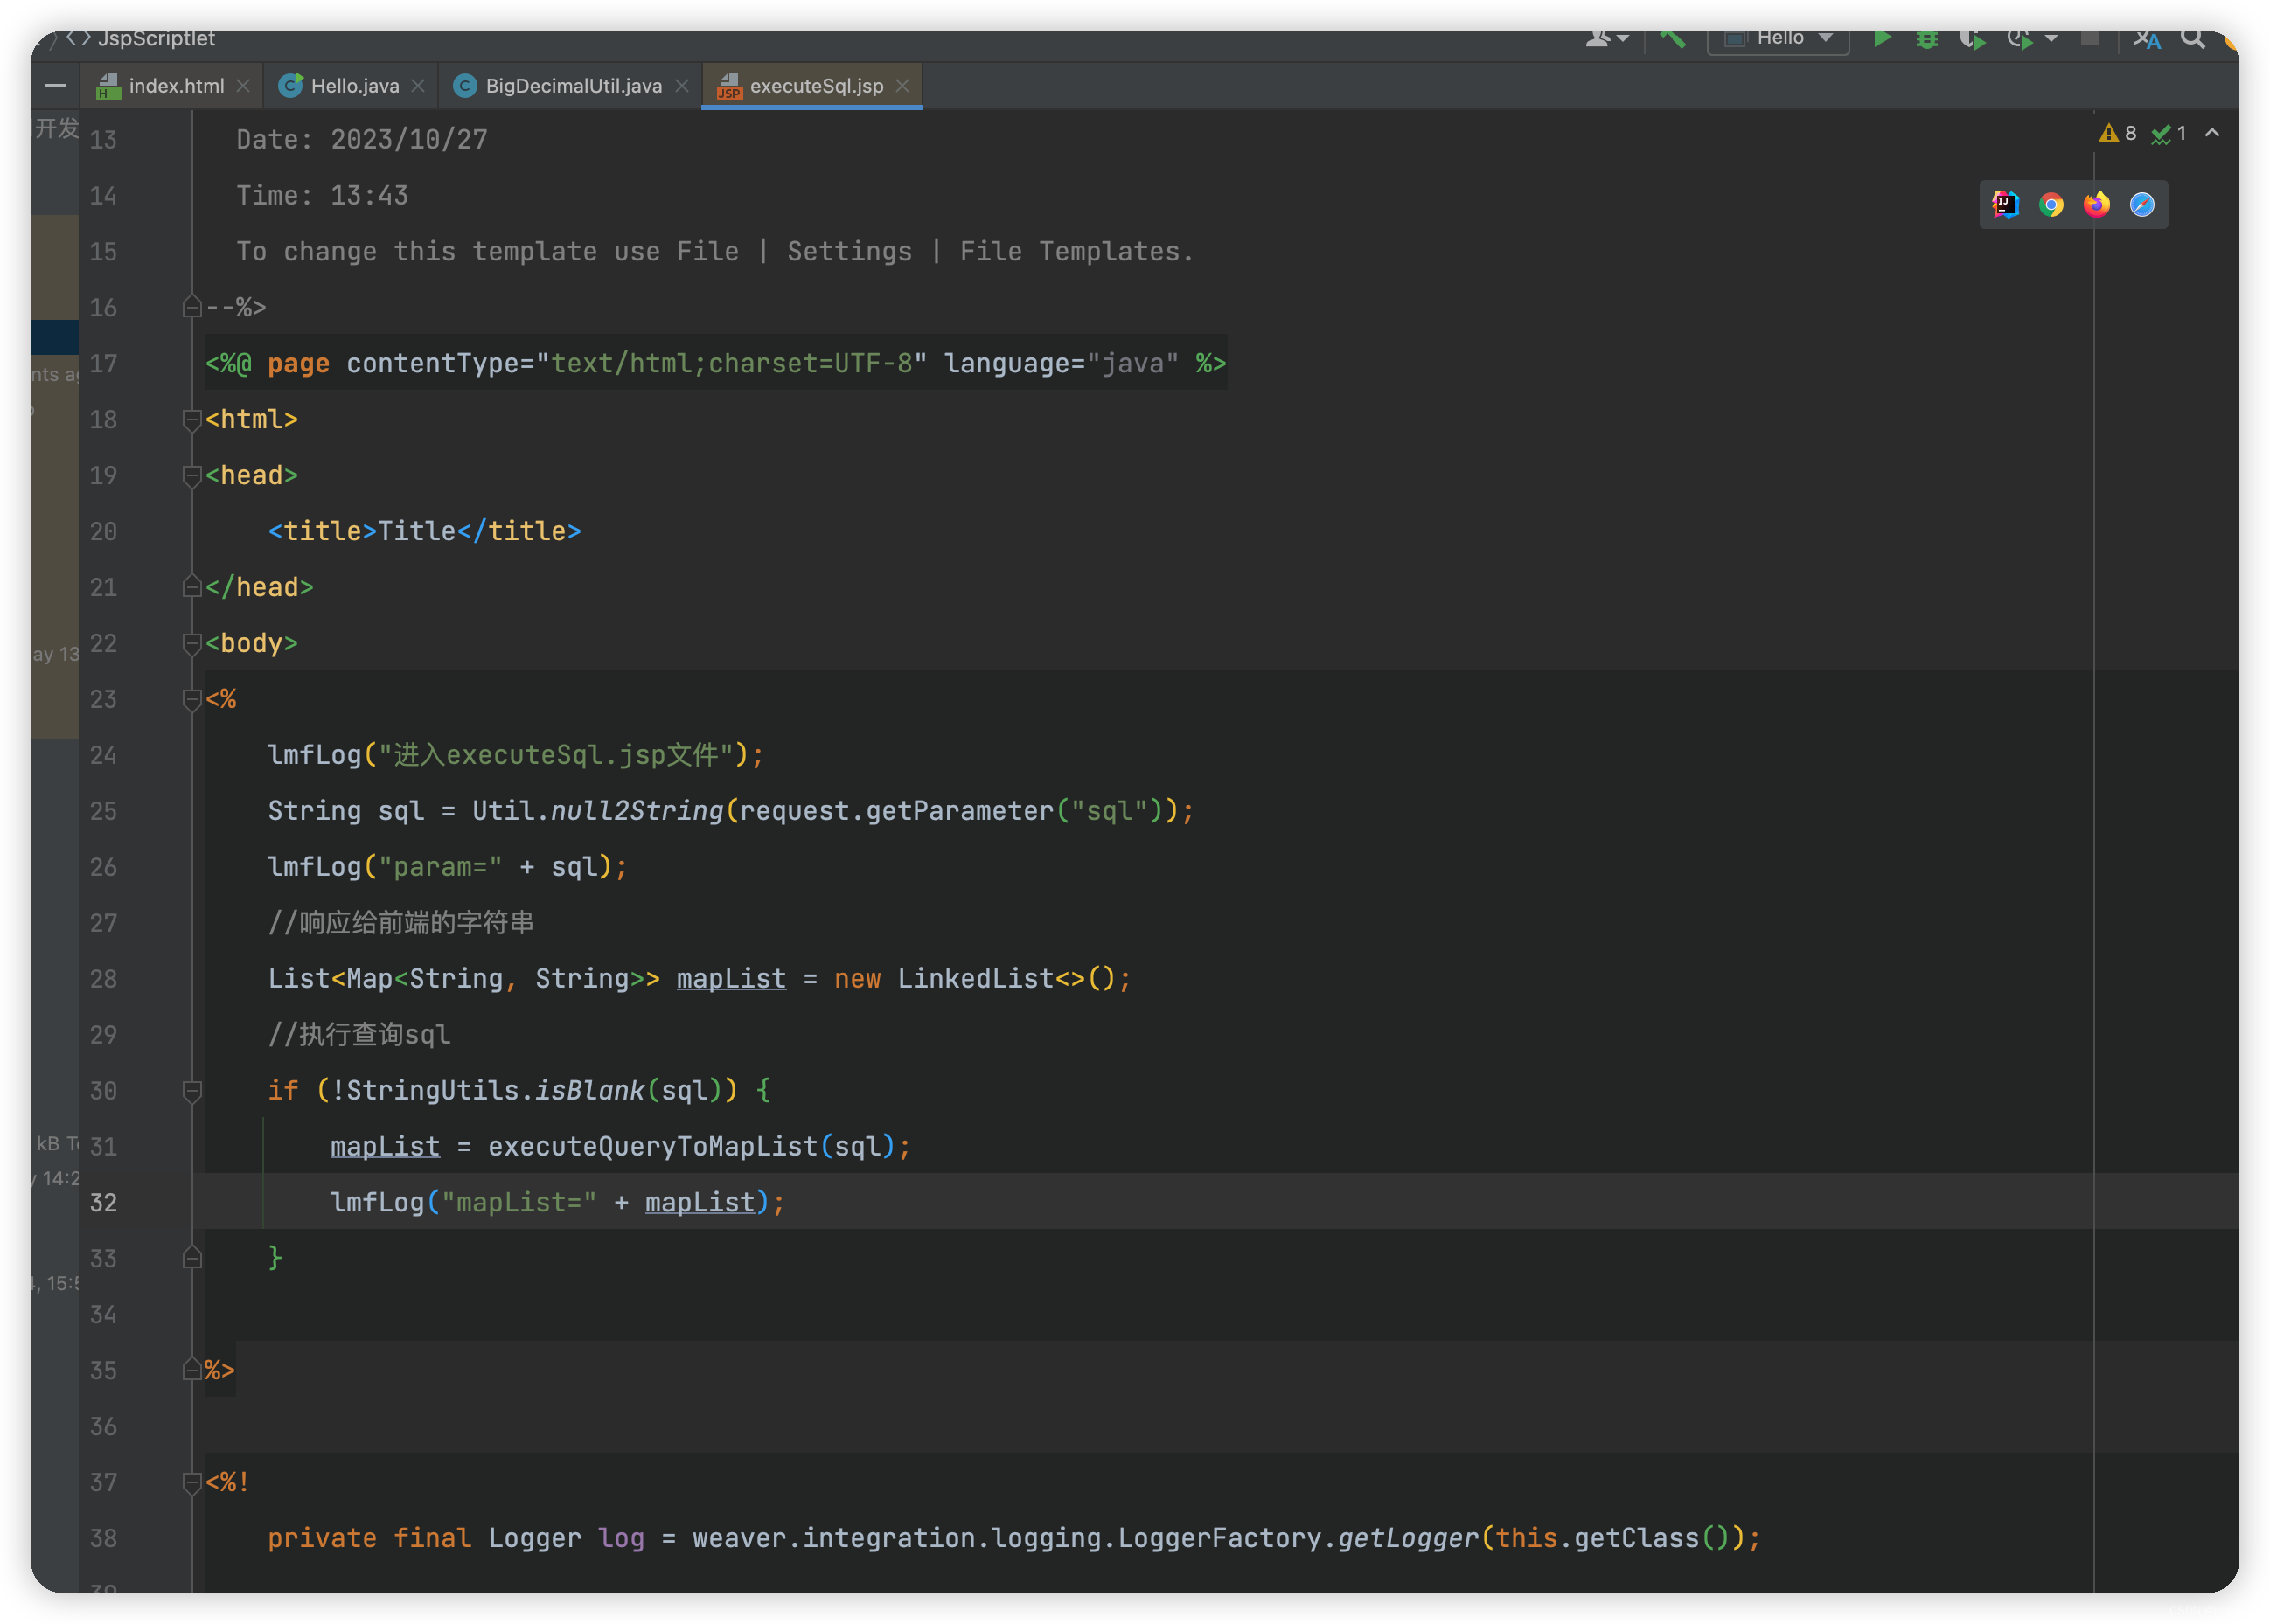Viewport: 2270px width, 1624px height.
Task: Expand the Code With Me dropdown arrow
Action: pos(1623,38)
